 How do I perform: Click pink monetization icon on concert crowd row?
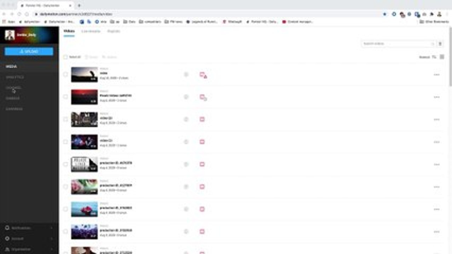click(202, 231)
